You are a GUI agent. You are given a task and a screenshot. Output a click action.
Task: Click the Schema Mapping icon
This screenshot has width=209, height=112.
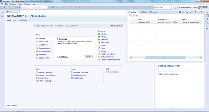(36, 81)
